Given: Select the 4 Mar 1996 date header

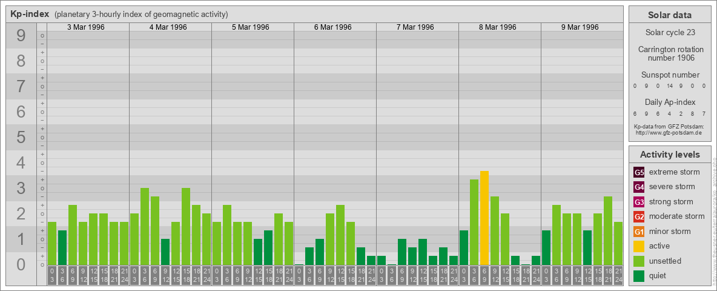Looking at the screenshot, I should 168,27.
